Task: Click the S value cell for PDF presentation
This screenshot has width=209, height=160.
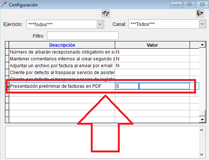Action: (127, 86)
